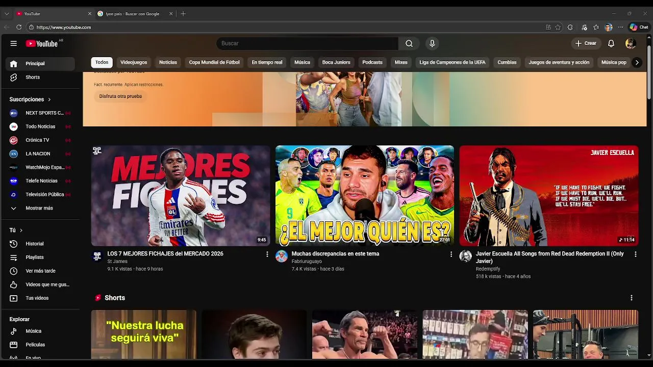This screenshot has height=367, width=653.
Task: Click Disfruta otra prueba button
Action: click(x=120, y=96)
